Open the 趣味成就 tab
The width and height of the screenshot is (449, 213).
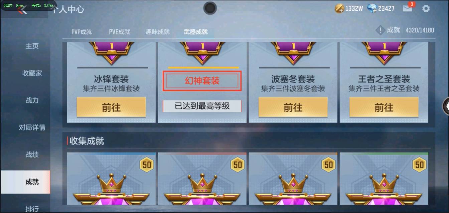158,32
